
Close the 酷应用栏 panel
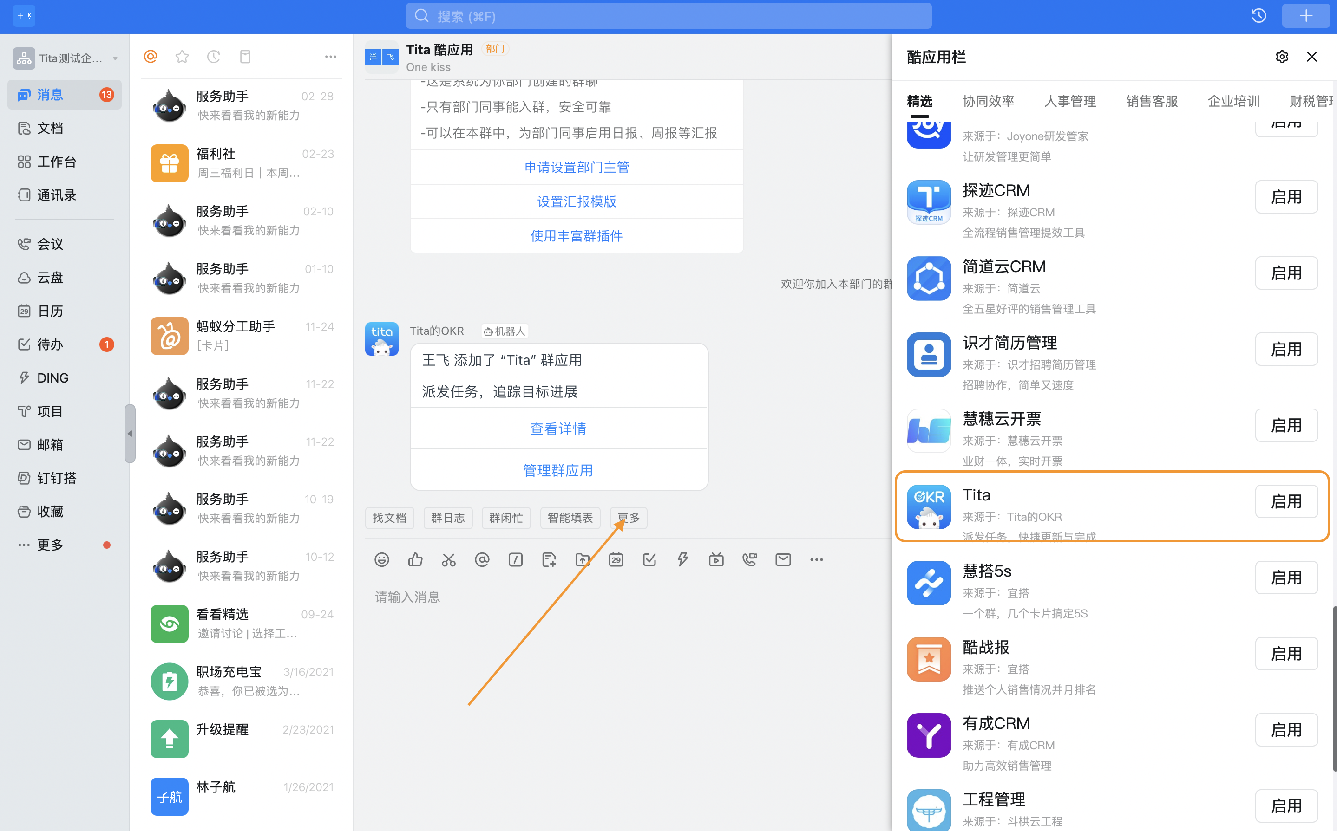1312,57
